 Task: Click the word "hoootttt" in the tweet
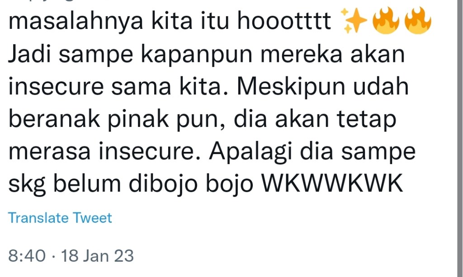click(284, 21)
